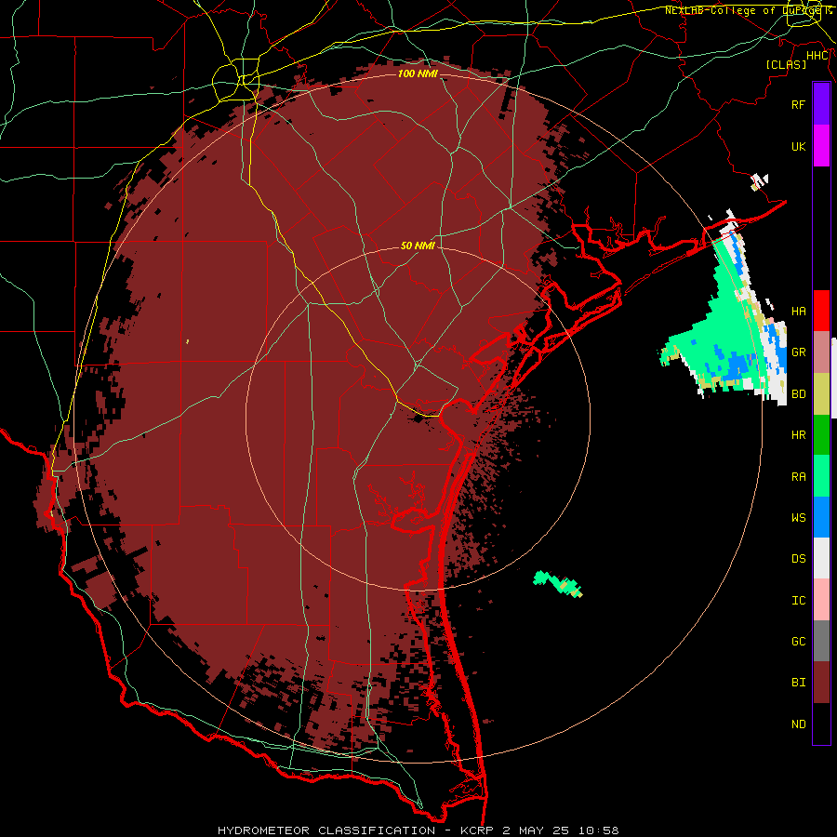
Task: Click the HYDROMETEOR CLASSIFICATION title text
Action: (x=326, y=830)
